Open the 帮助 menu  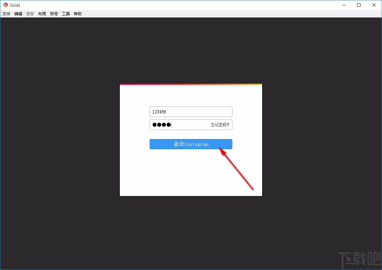(x=78, y=14)
